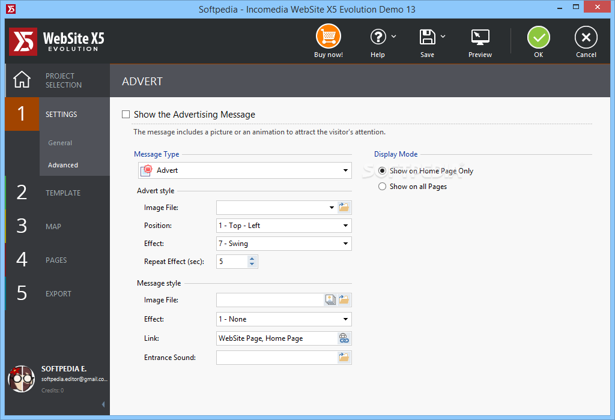This screenshot has width=615, height=420.
Task: Click the WebSite X5 Evolution logo
Action: click(x=57, y=41)
